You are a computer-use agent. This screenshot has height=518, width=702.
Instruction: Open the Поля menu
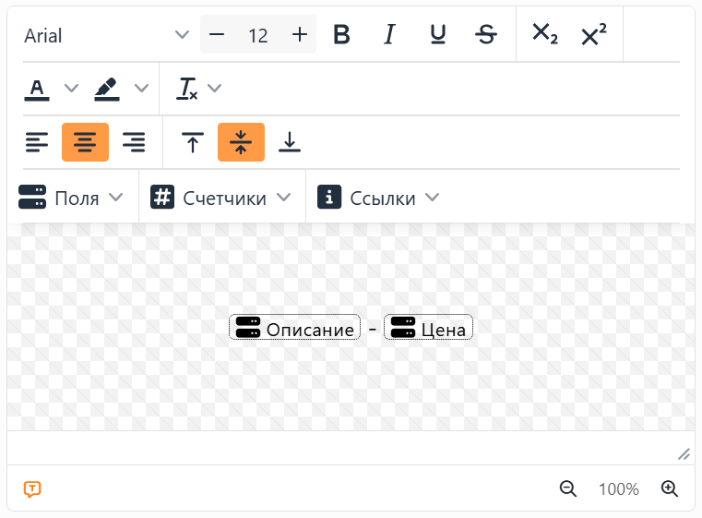point(71,198)
